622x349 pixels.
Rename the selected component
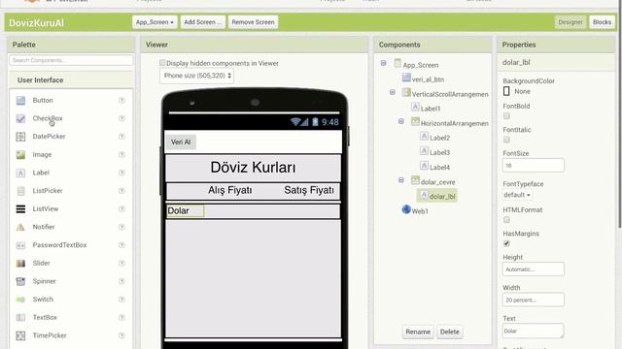[x=418, y=332]
